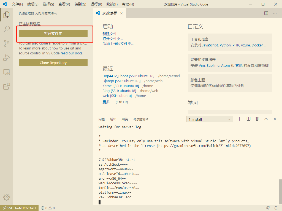The image size is (282, 211).
Task: Open notifications bell icon
Action: tap(276, 208)
